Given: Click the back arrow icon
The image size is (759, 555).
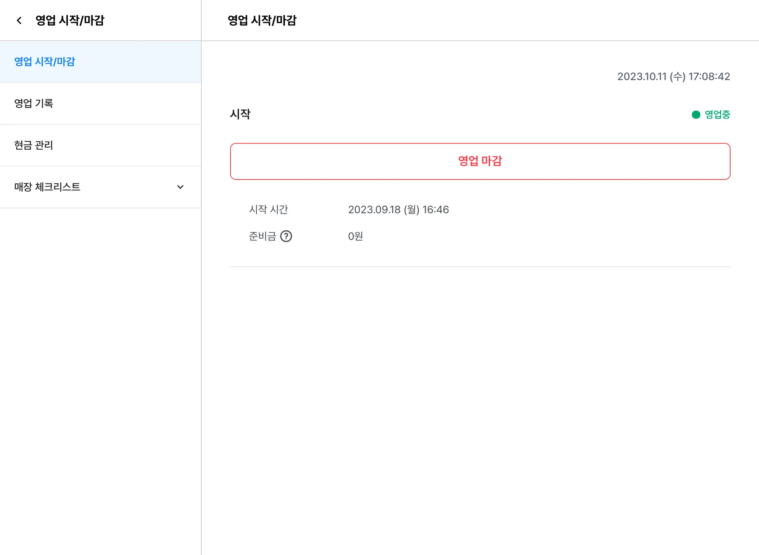Looking at the screenshot, I should 19,20.
